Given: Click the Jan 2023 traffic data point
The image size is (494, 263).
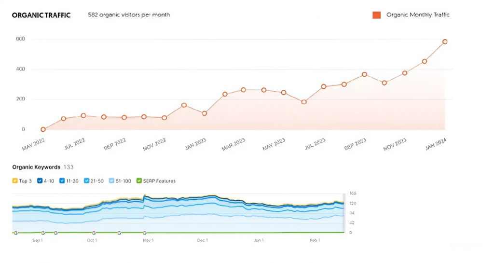Looking at the screenshot, I should [x=205, y=113].
